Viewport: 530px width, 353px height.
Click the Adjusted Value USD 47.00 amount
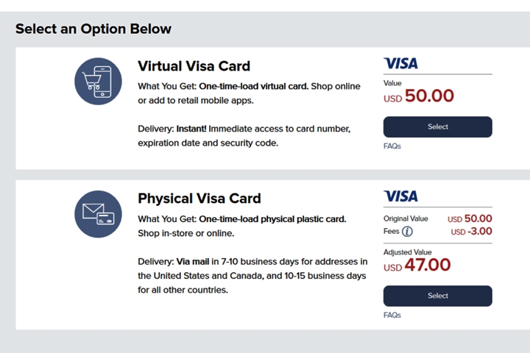[x=417, y=265]
